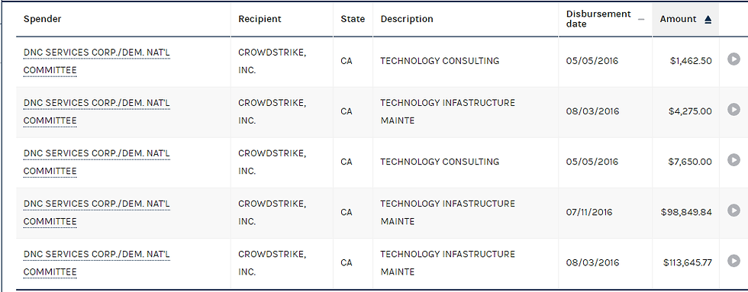Open DNC Services Corp link in $7,650.00 row

coord(97,162)
